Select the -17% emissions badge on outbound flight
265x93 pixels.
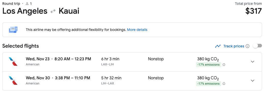[208, 65]
